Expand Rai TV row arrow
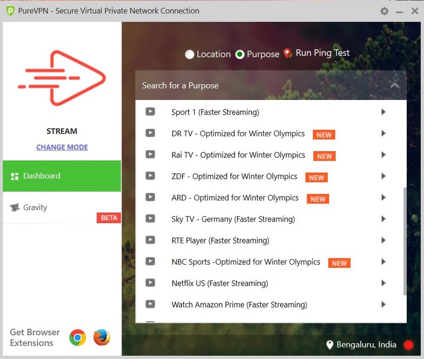The height and width of the screenshot is (359, 424). pos(383,155)
